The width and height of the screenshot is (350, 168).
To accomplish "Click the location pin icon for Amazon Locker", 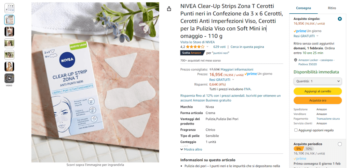I will click(296, 60).
